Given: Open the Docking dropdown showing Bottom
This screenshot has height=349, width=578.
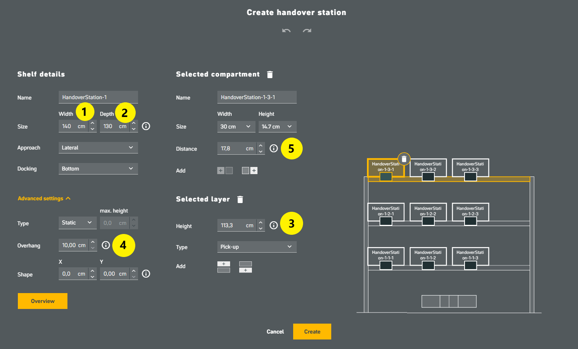Looking at the screenshot, I should (98, 169).
